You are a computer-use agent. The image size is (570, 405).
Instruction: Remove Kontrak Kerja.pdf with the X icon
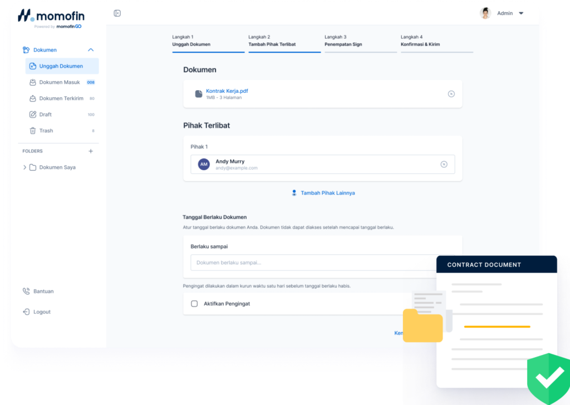click(451, 94)
